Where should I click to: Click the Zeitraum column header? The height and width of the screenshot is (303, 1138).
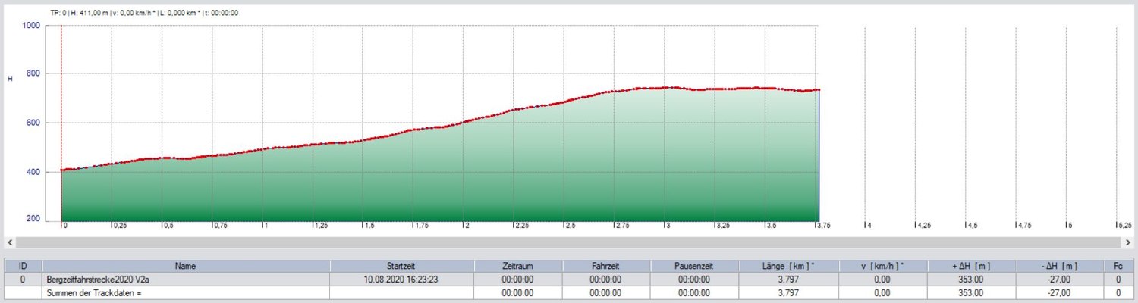point(518,266)
